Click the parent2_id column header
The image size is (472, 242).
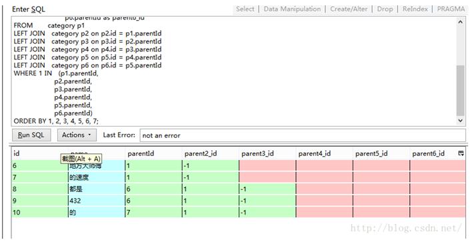[x=211, y=153]
